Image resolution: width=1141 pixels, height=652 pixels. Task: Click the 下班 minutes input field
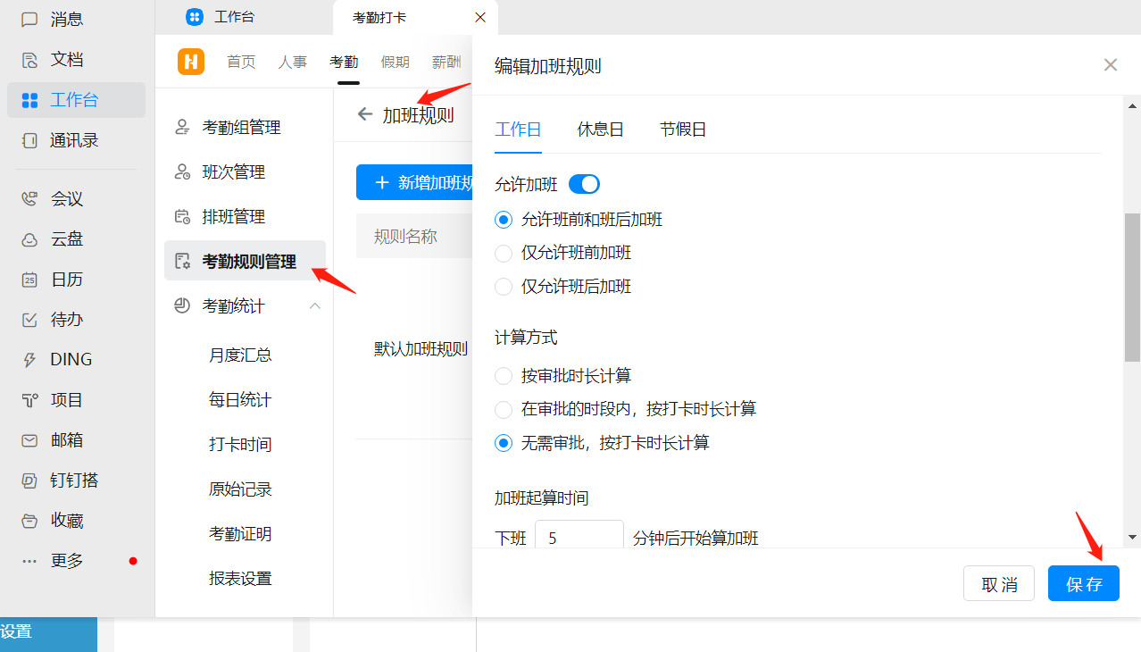click(579, 538)
